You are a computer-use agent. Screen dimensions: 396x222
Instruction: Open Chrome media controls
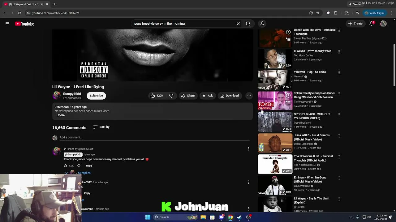pyautogui.click(x=358, y=13)
